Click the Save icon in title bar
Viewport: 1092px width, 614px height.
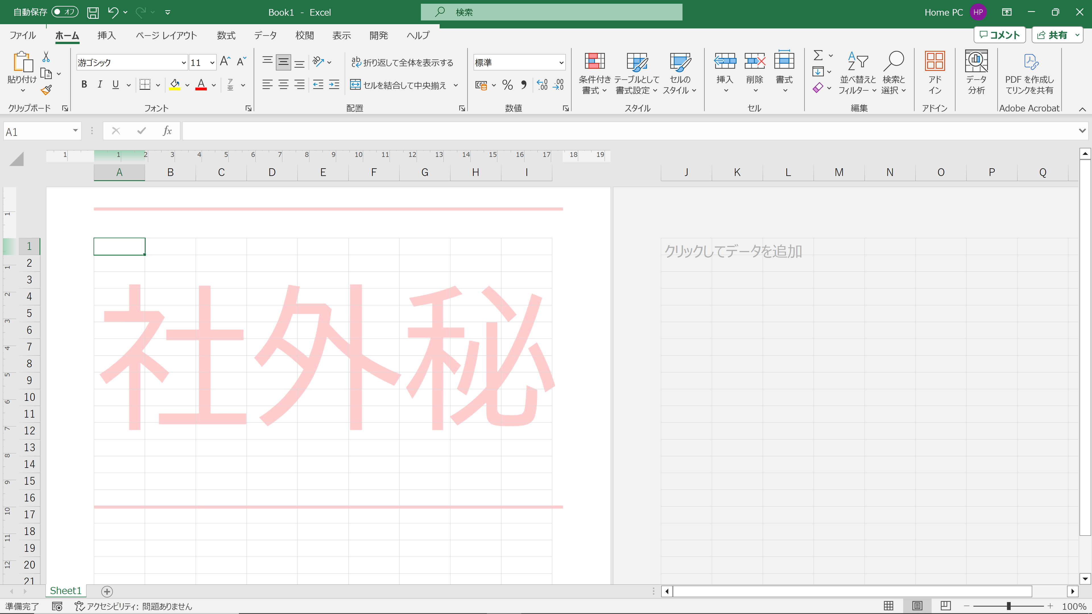pyautogui.click(x=93, y=12)
